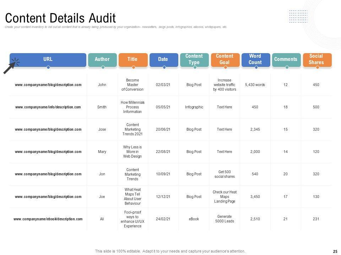Select the date cell 02/03/21

(x=163, y=85)
